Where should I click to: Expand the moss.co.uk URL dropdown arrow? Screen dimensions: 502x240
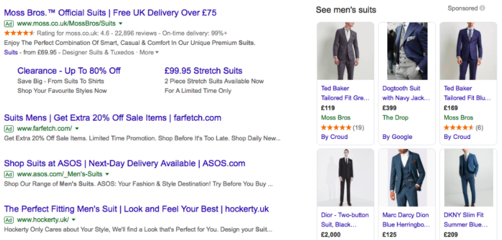[x=121, y=24]
